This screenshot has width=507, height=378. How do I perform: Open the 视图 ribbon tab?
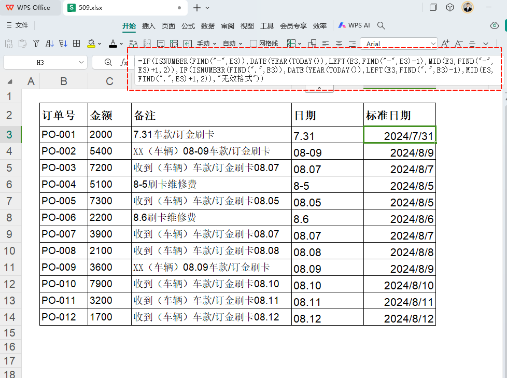pos(247,26)
